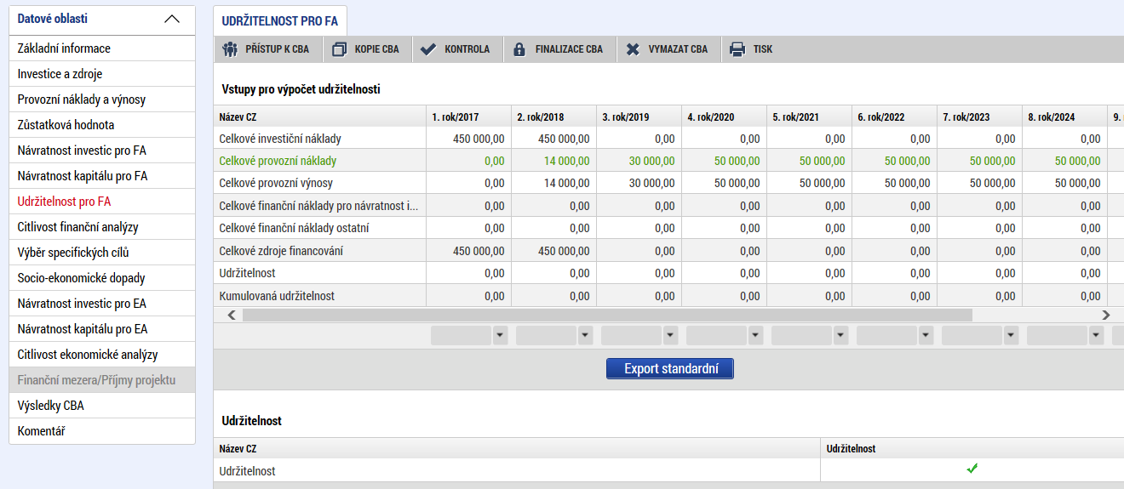Select the Celkové zdroje financování row
This screenshot has width=1124, height=489.
[668, 251]
